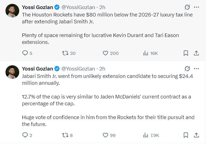Click @YossiGozlan handle in the first tweet
Viewport: 206px width, 144px height.
click(78, 7)
